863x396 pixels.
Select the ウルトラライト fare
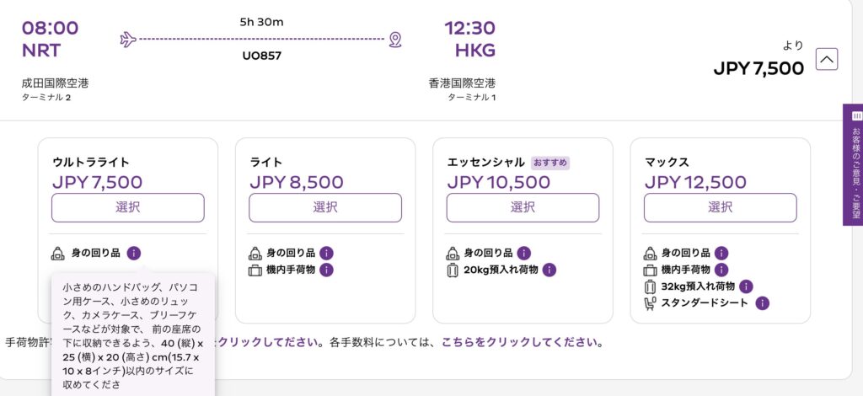128,207
